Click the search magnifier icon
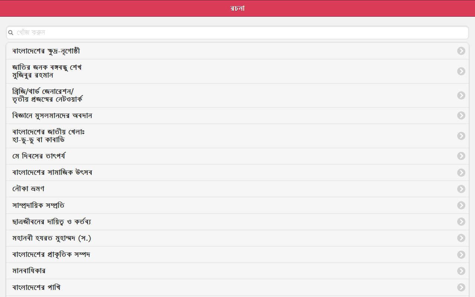This screenshot has width=475, height=297. click(11, 33)
